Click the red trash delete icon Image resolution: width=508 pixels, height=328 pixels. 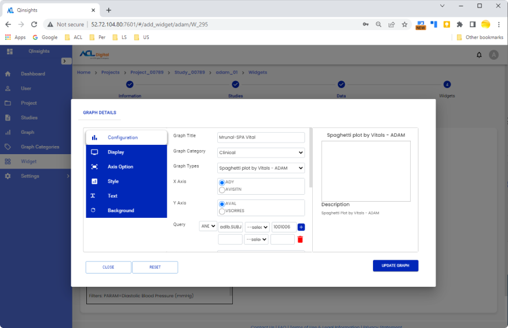[300, 239]
